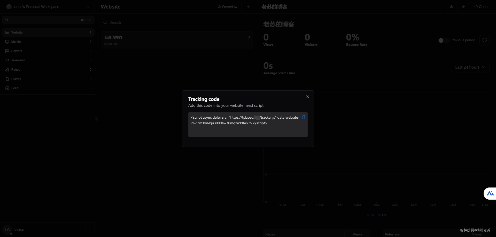This screenshot has width=496, height=237.
Task: Open the user menu three-dots button
Action: 90,230
